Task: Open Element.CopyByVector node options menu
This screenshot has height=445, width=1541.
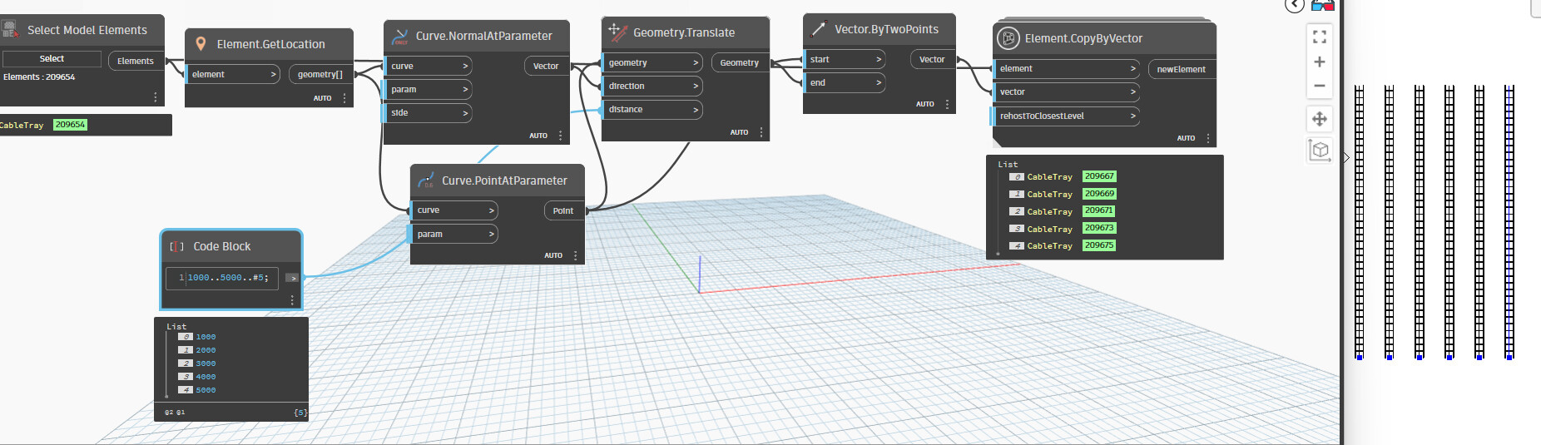Action: coord(1208,139)
